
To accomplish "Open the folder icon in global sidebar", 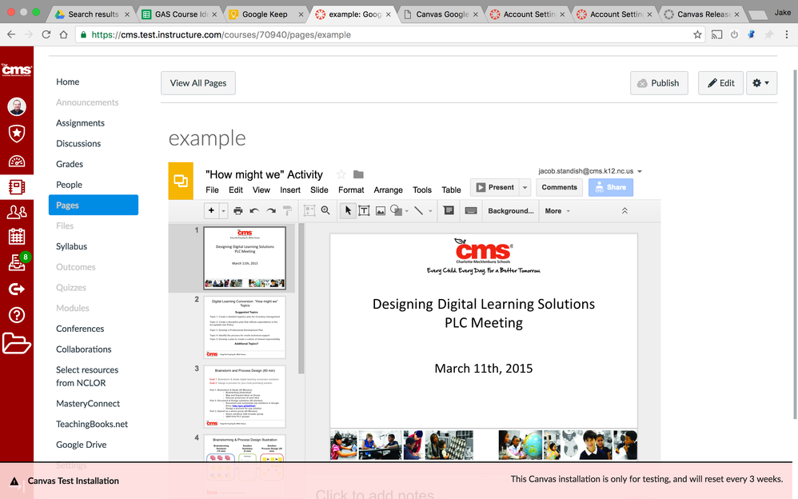I will click(x=17, y=343).
